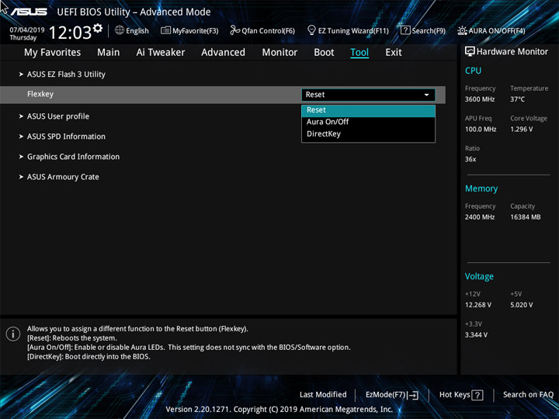The width and height of the screenshot is (559, 419).
Task: Click the Search question-mark icon
Action: tap(405, 30)
